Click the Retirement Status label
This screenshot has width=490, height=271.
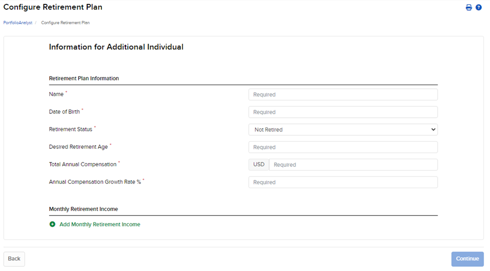click(70, 129)
